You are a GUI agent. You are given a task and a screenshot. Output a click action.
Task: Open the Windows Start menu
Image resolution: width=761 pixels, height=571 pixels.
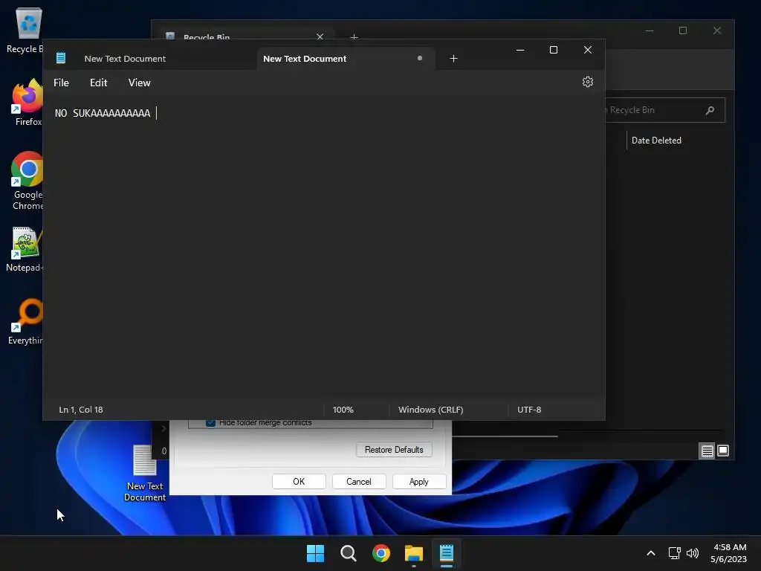click(x=315, y=553)
